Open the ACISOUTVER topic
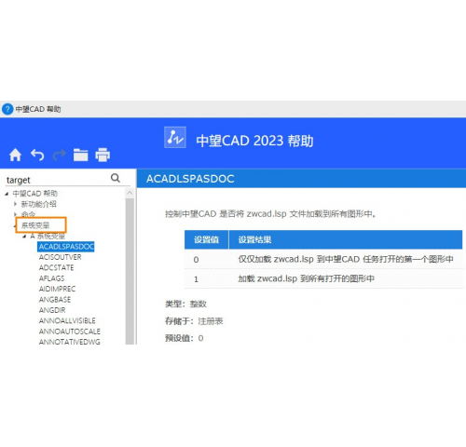 (60, 257)
